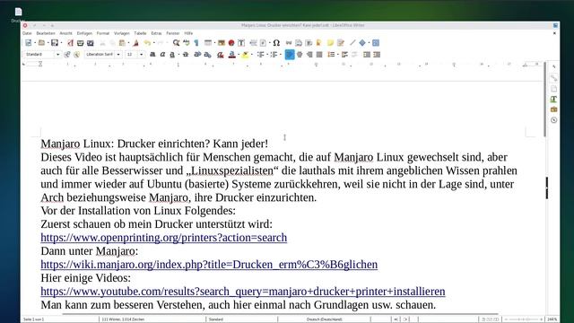Run the spelling check icon
Screen dimensions: 574x323
pos(186,43)
